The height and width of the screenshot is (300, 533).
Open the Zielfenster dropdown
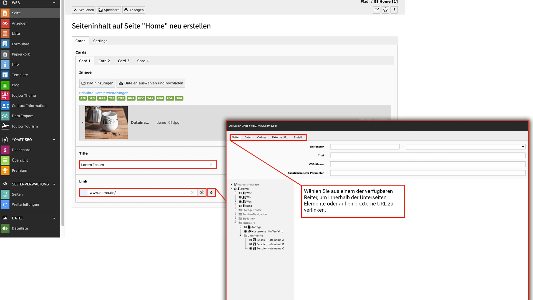[465, 147]
